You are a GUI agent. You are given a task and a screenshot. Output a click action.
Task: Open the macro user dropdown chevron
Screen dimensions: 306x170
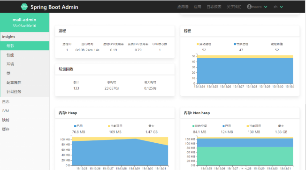266,7
